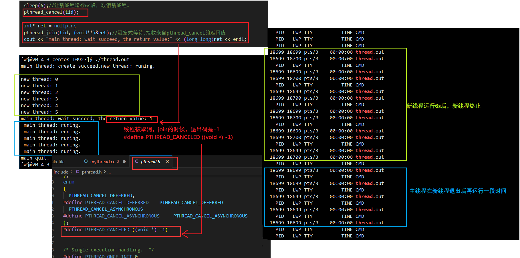Click the 'new thread: 4' output line
520x258 pixels.
point(39,106)
